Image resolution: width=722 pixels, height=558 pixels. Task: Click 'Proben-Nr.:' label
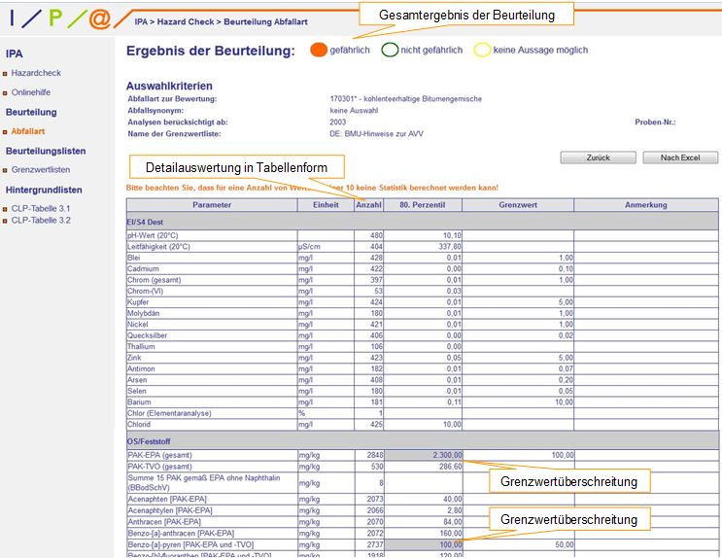[655, 122]
